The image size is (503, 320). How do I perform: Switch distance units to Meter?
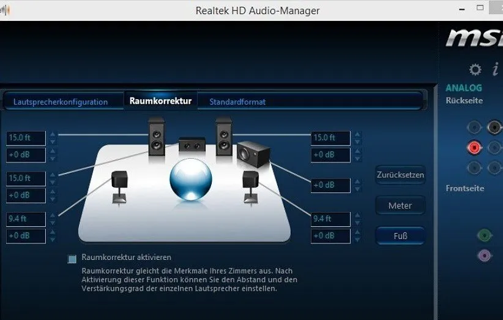pyautogui.click(x=400, y=205)
